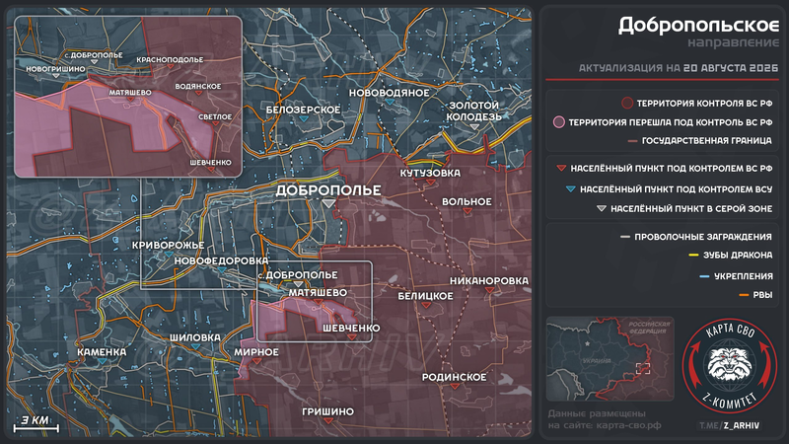Click the Добропольское title heading
789x444 pixels.
[x=698, y=25]
